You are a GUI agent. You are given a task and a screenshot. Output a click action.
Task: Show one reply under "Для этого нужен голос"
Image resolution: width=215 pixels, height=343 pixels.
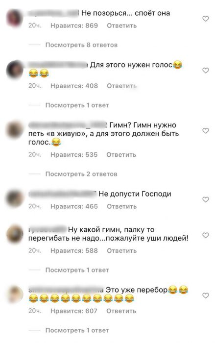(77, 105)
